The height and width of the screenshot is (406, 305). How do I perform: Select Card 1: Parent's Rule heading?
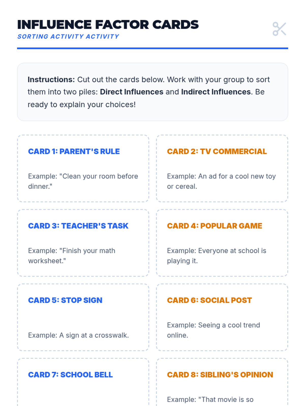[74, 151]
